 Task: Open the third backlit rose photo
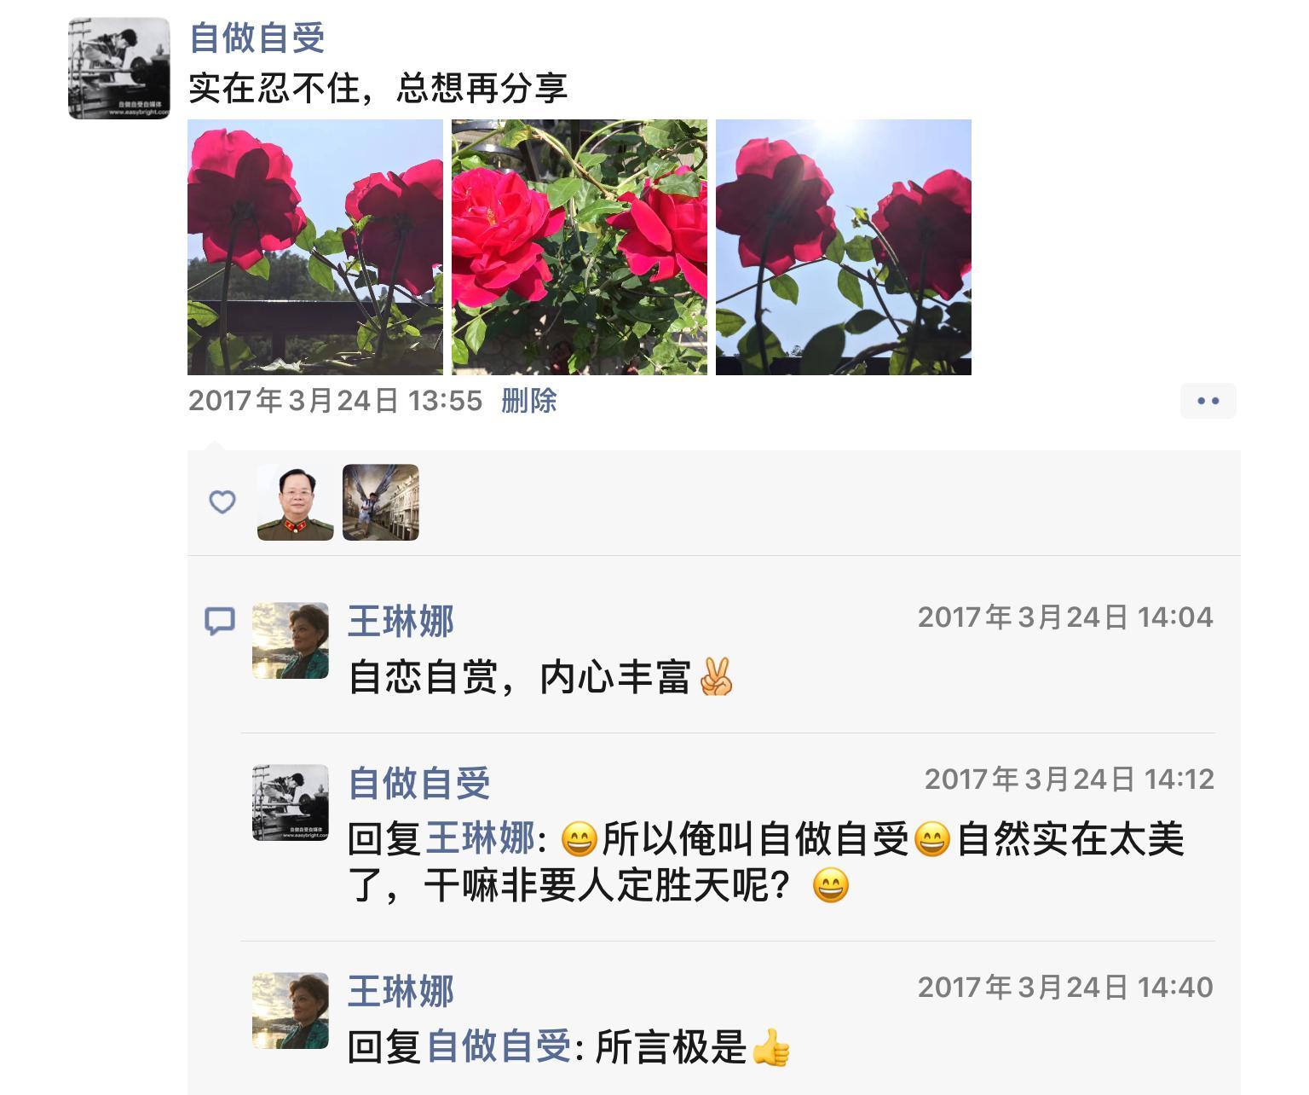(x=844, y=247)
